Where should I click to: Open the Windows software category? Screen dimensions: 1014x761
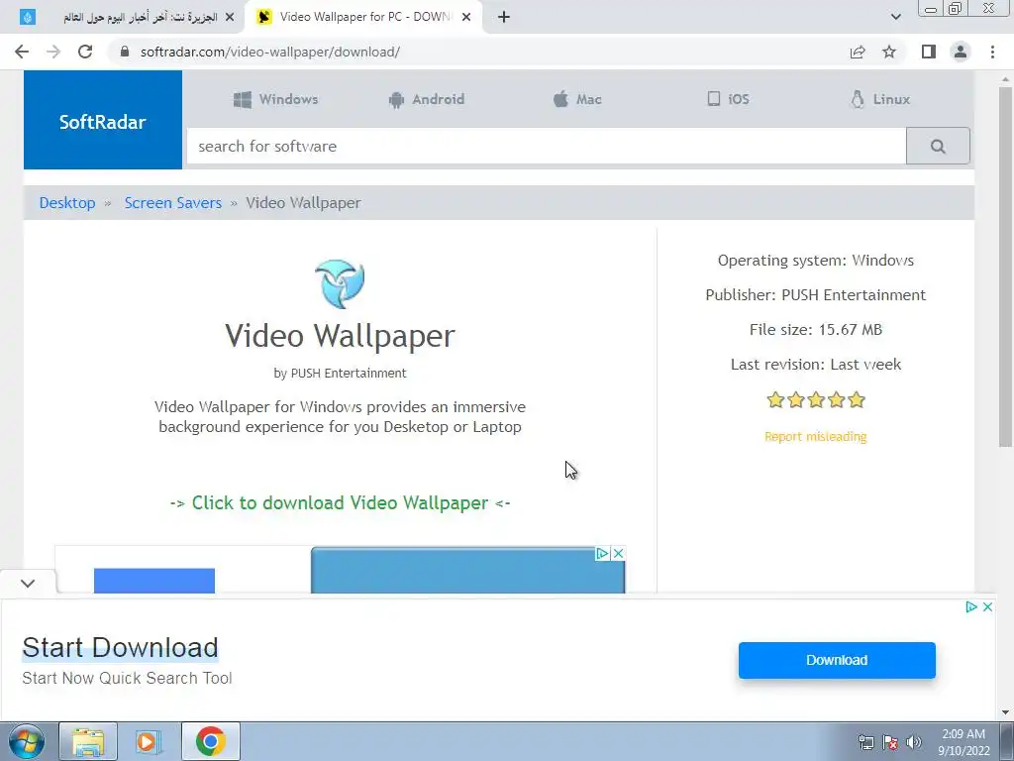click(275, 99)
